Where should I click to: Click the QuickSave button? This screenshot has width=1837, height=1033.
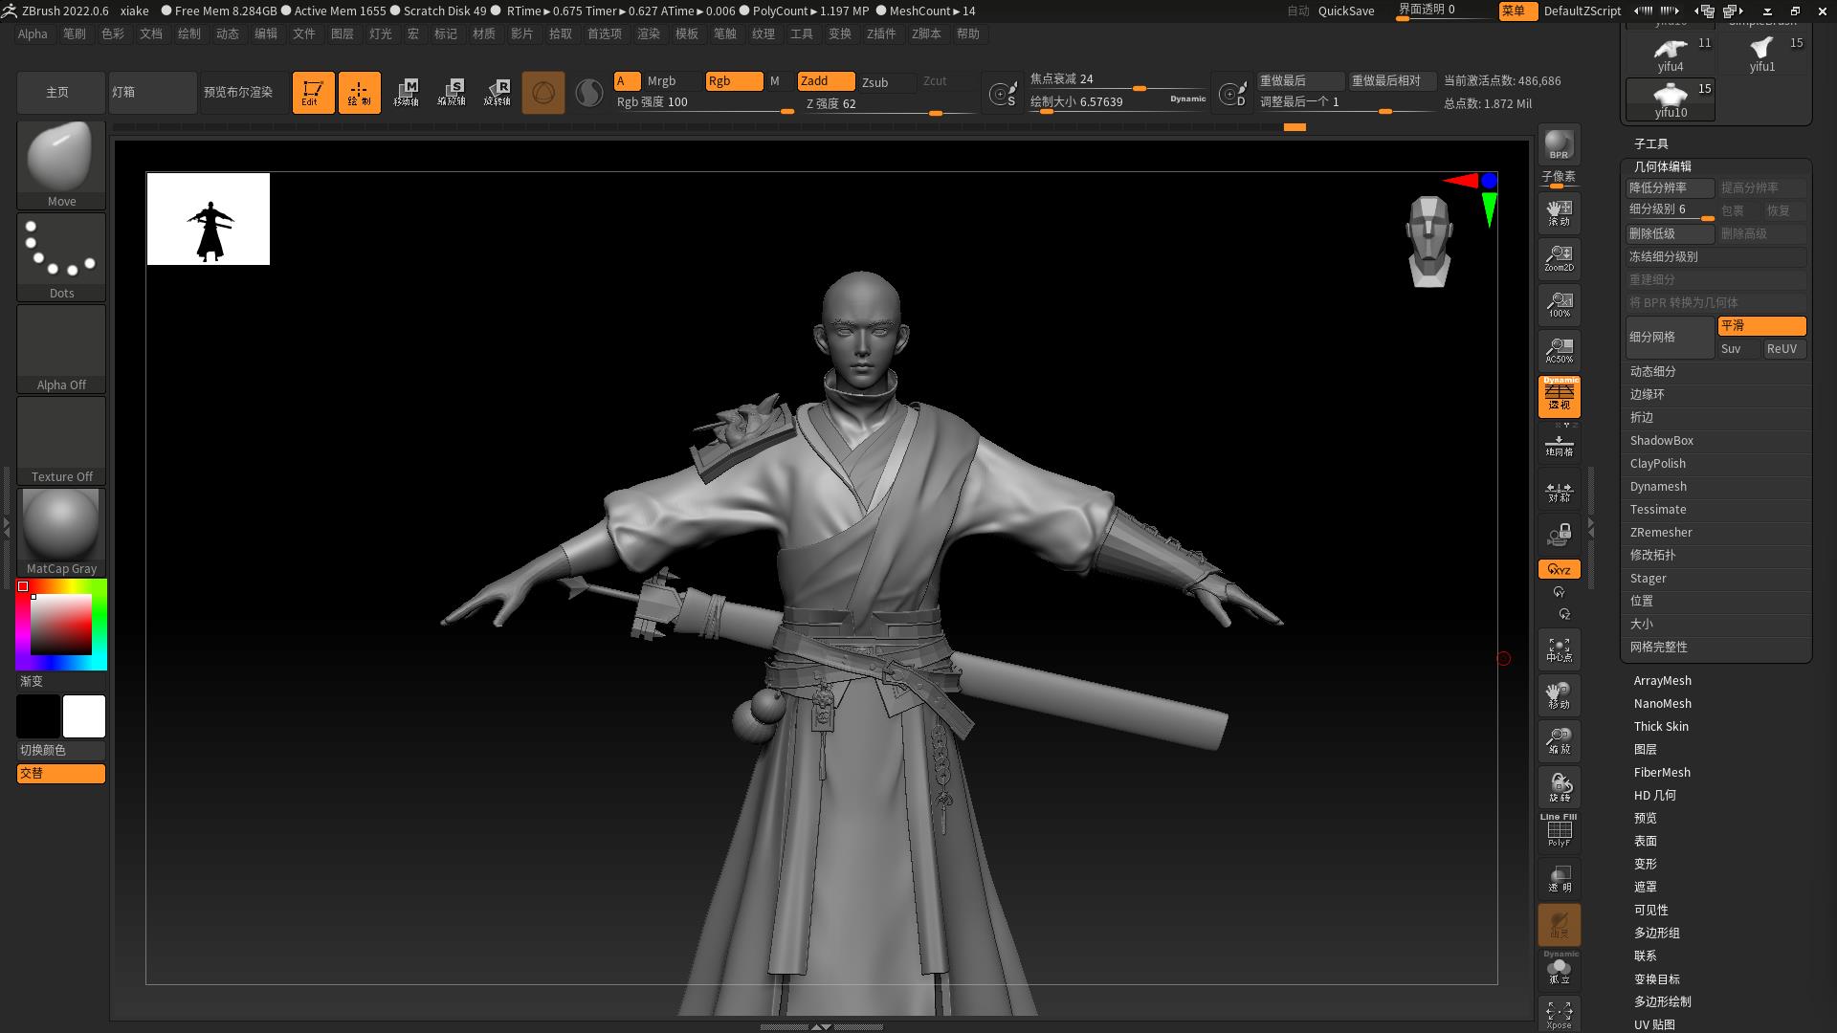1345,11
